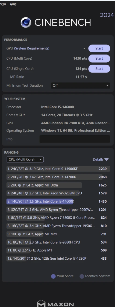Select the 12th Gen Core i7-1280P row
115x307 pixels.
click(x=58, y=259)
